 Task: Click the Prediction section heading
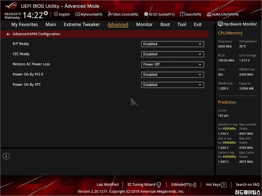point(227,102)
